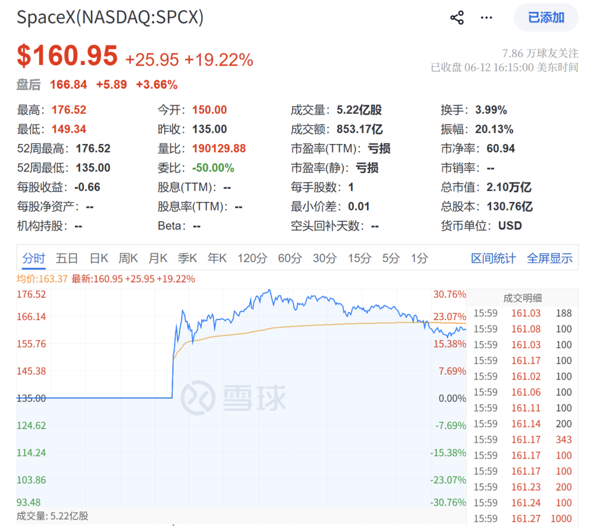Click the share icon

457,18
